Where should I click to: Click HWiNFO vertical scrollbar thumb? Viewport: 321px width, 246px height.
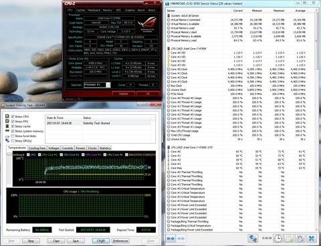316,41
